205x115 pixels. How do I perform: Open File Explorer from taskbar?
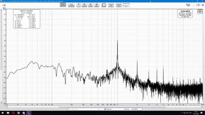[x=8, y=113]
